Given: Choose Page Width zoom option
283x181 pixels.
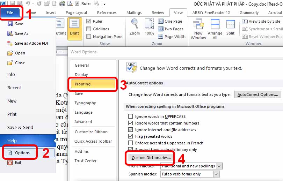Looking at the screenshot, I should click(172, 37).
